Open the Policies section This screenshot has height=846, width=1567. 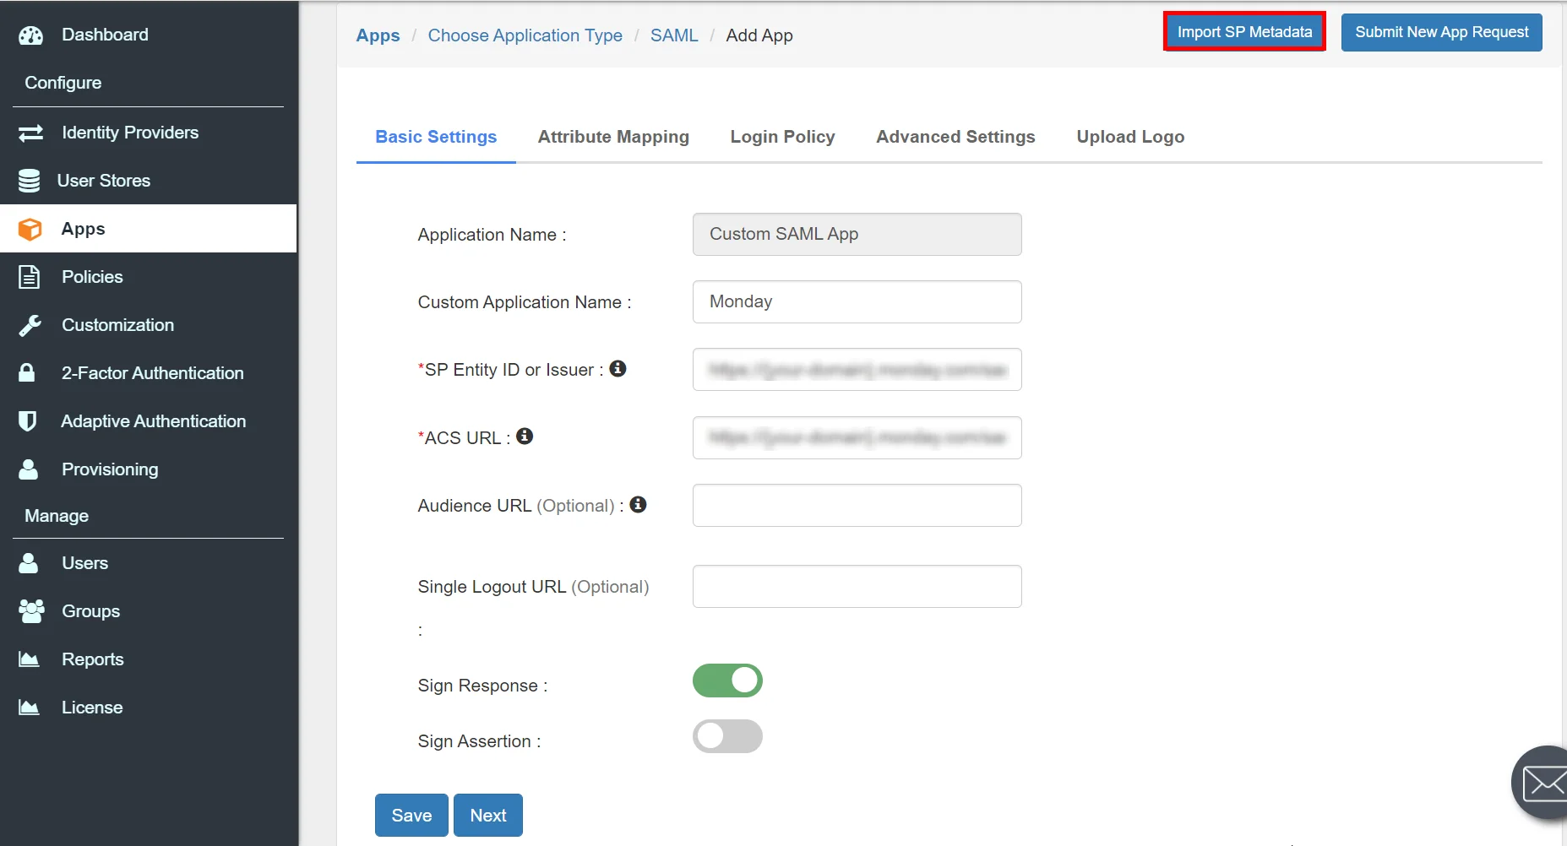[28, 276]
